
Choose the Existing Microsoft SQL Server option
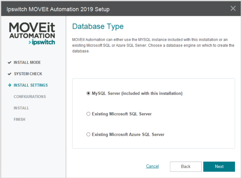pos(88,114)
